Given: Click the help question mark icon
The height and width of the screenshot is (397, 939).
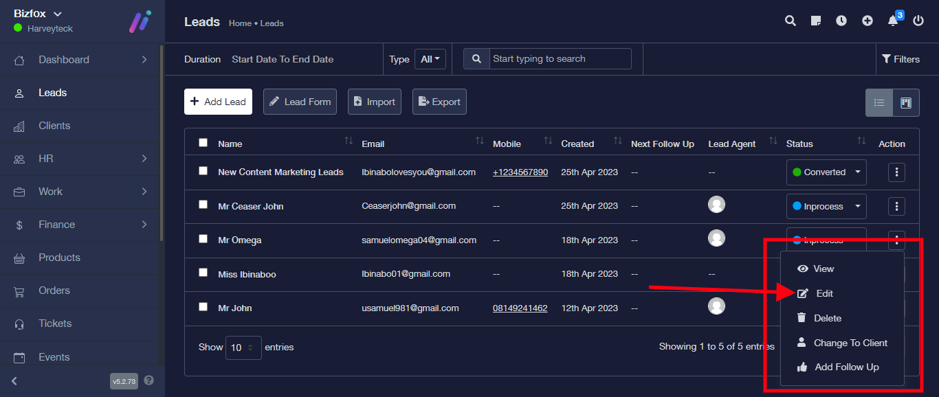Looking at the screenshot, I should tap(149, 381).
